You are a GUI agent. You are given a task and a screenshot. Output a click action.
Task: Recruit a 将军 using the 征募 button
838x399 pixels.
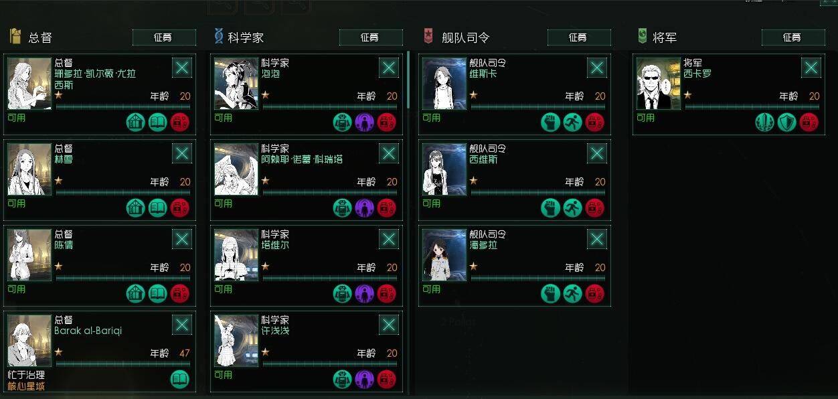[x=793, y=37]
